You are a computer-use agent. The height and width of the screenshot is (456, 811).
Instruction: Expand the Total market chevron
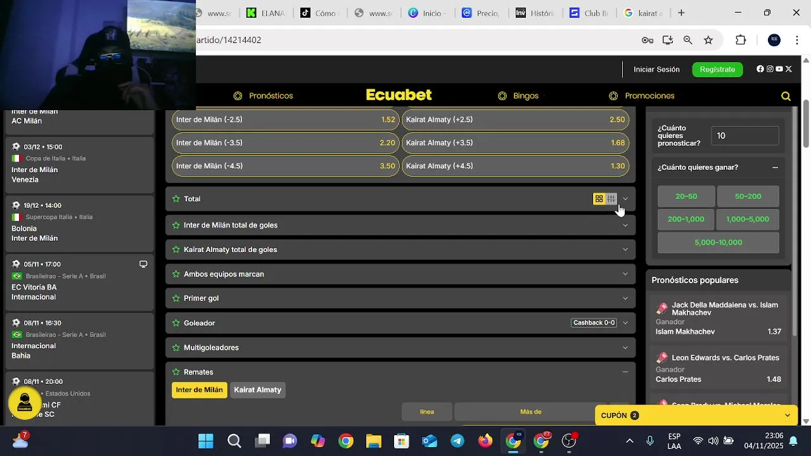(625, 199)
